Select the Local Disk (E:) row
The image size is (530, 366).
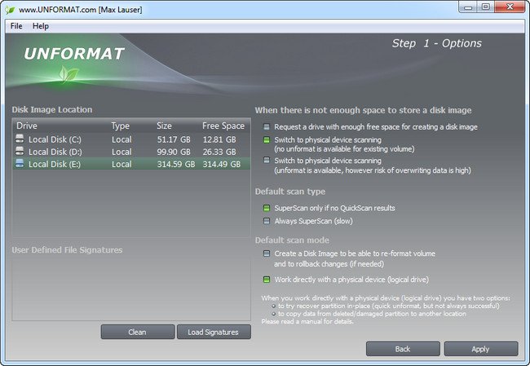131,164
